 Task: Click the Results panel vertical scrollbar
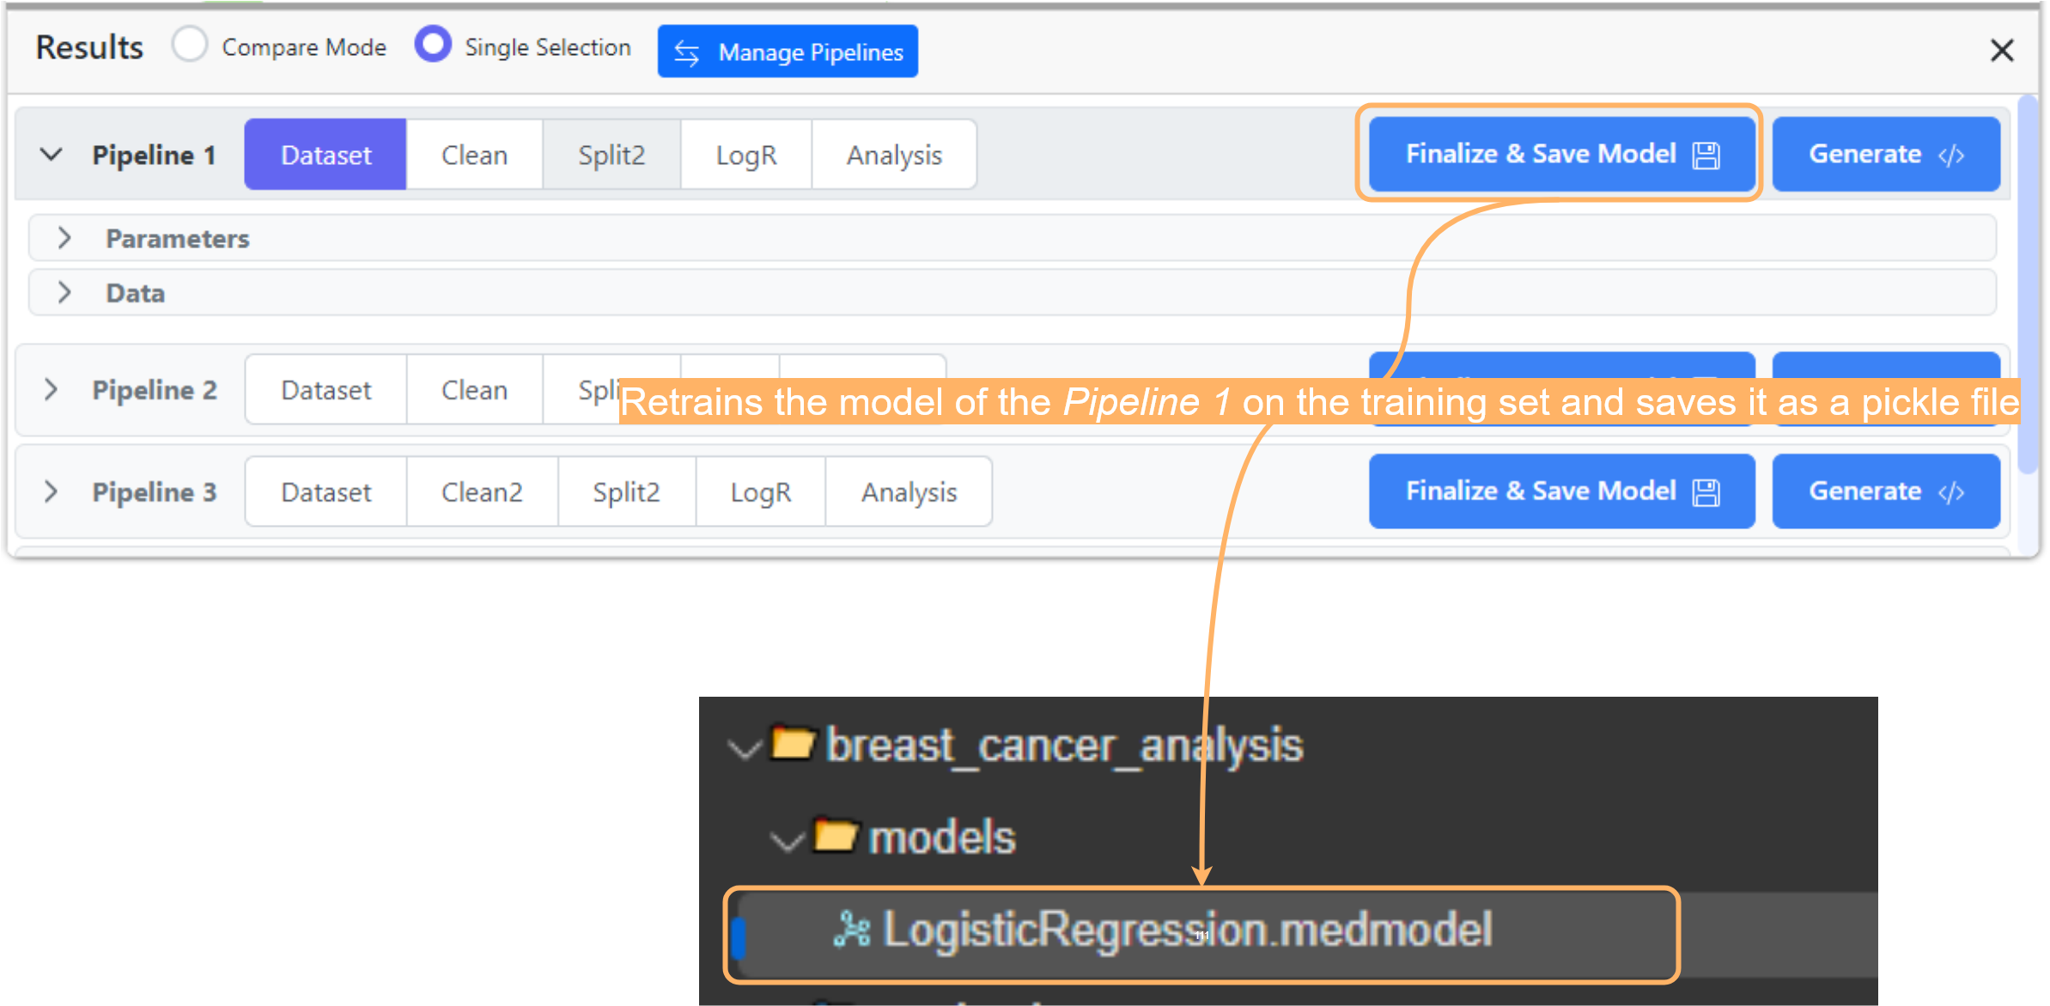tap(2028, 284)
